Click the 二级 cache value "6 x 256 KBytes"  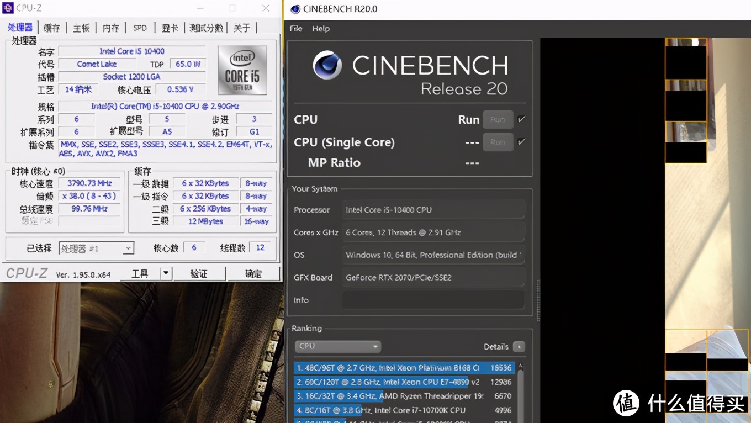(x=205, y=209)
